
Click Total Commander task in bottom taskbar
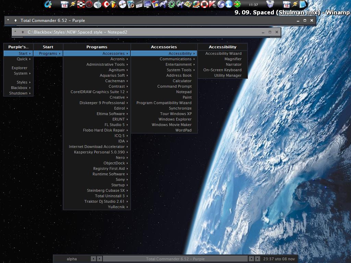[175, 259]
